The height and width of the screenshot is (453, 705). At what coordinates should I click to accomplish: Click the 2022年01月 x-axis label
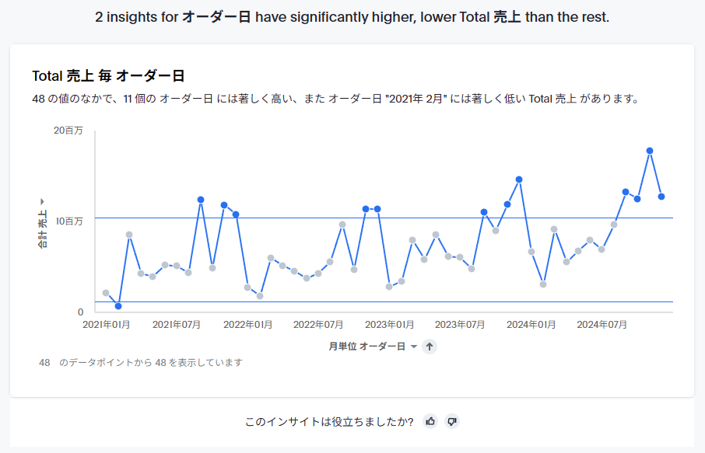[x=247, y=325]
